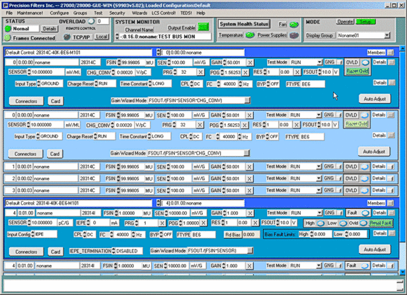Click the Temperature health indicator light
Screen dimensions: 407x295
(x=250, y=35)
